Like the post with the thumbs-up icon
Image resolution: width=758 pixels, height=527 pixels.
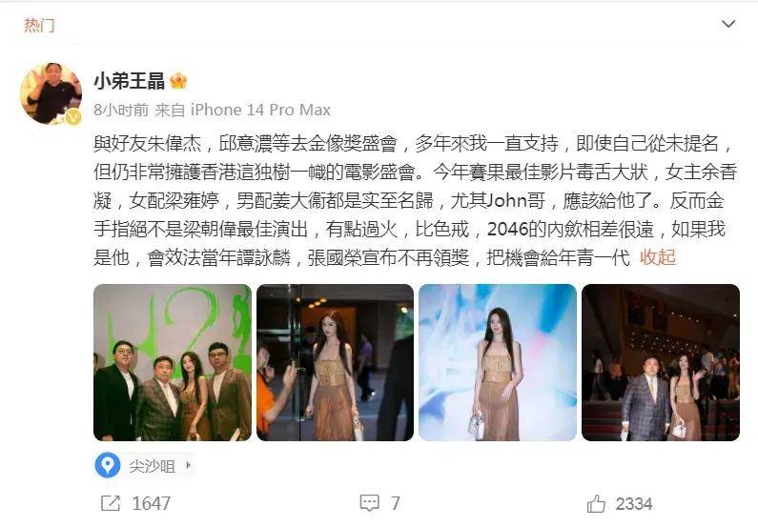tap(596, 504)
